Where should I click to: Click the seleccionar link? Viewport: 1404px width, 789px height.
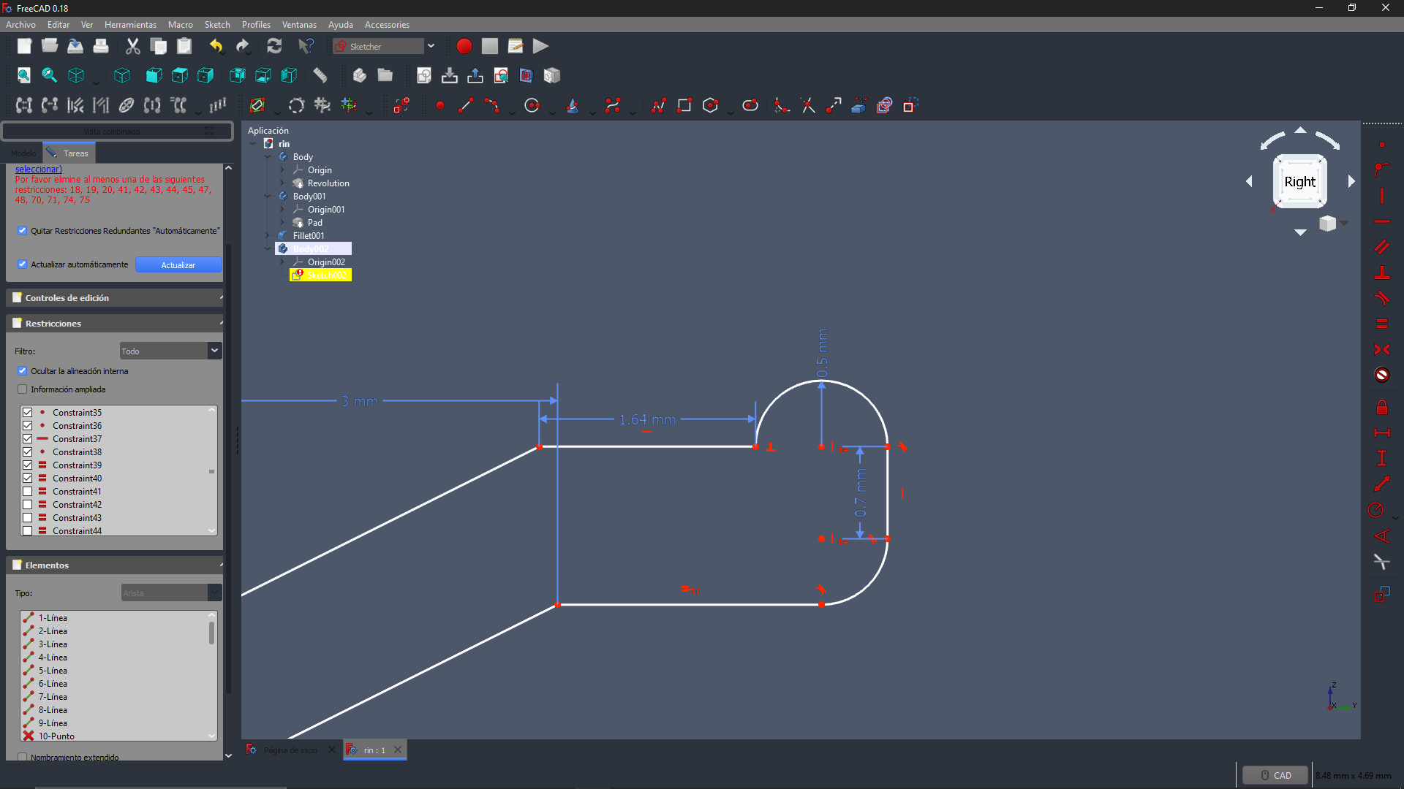point(39,169)
